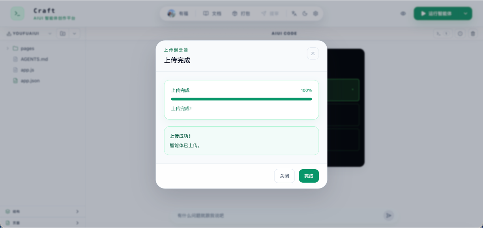Click the Craft terminal logo icon
Screen dimensions: 483x228
17,13
